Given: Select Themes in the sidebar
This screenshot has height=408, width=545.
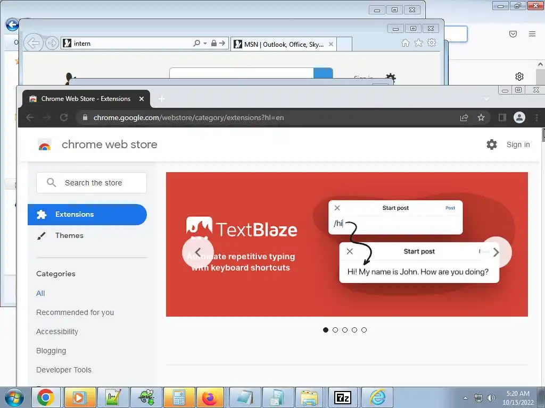Looking at the screenshot, I should [x=69, y=235].
